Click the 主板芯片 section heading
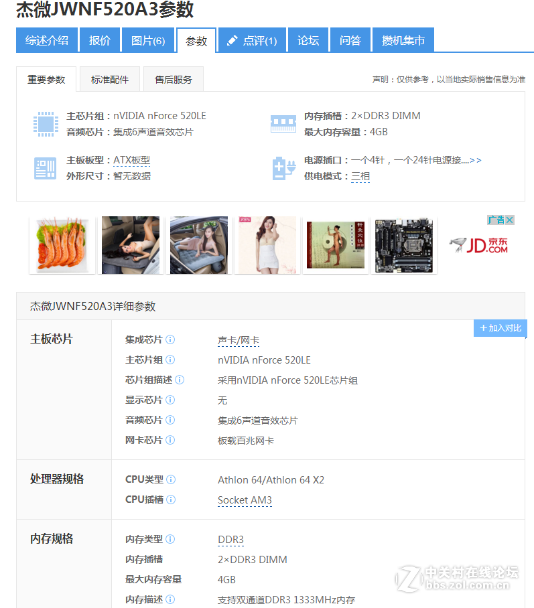The image size is (534, 608). coord(52,339)
